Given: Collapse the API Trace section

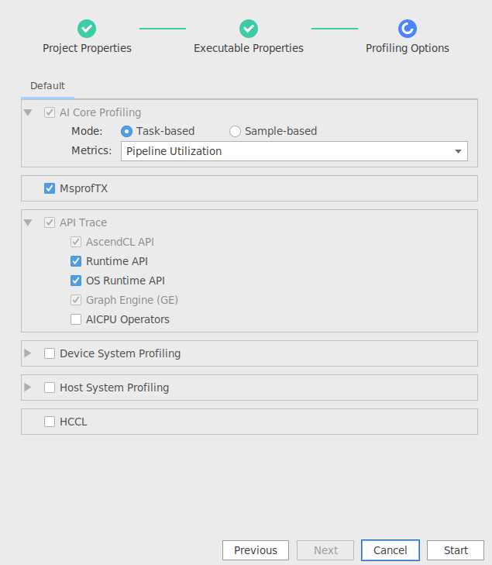Looking at the screenshot, I should click(x=28, y=222).
